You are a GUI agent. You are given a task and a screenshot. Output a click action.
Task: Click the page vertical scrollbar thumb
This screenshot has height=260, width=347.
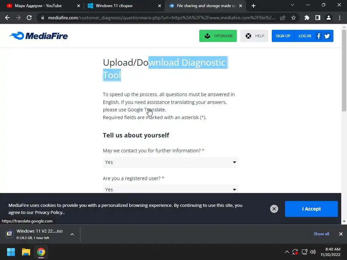pos(344,70)
